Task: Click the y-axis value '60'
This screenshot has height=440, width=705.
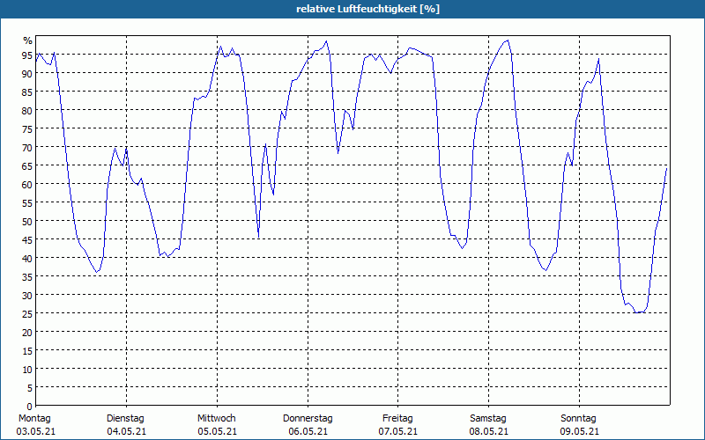Action: 27,185
